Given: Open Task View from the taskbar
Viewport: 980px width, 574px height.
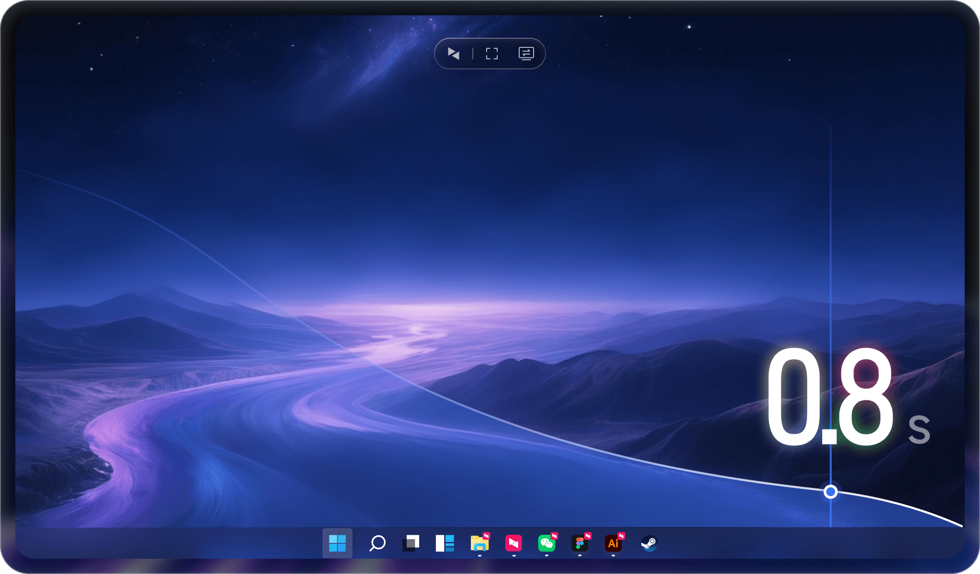Looking at the screenshot, I should pos(411,543).
